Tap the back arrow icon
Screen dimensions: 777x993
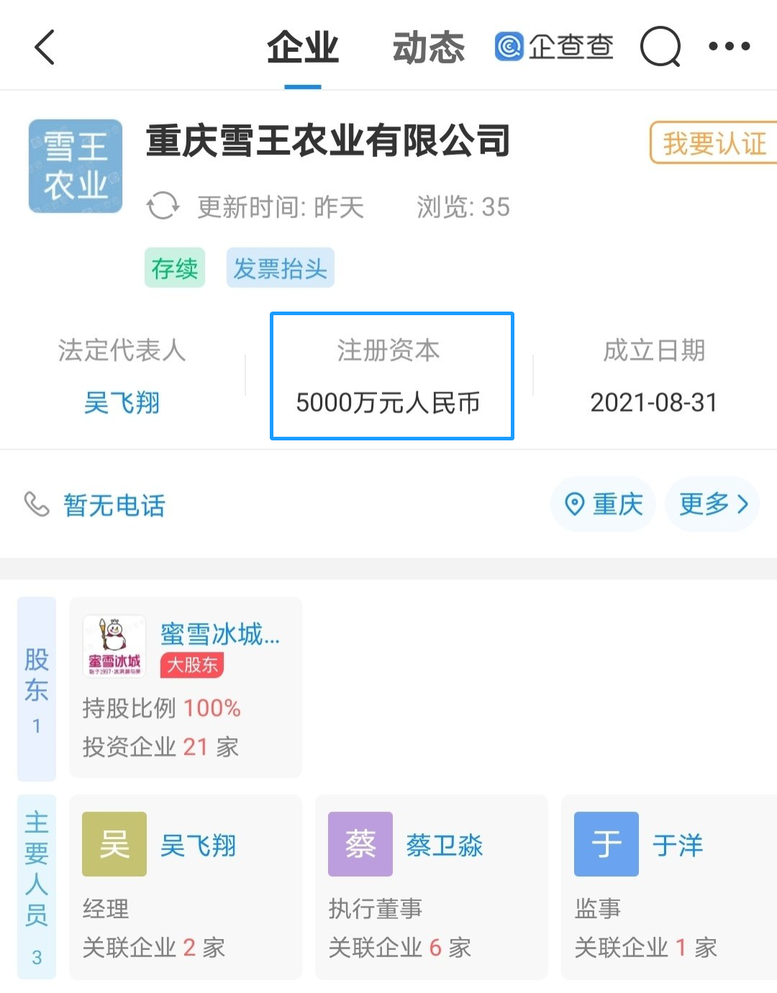coord(45,47)
